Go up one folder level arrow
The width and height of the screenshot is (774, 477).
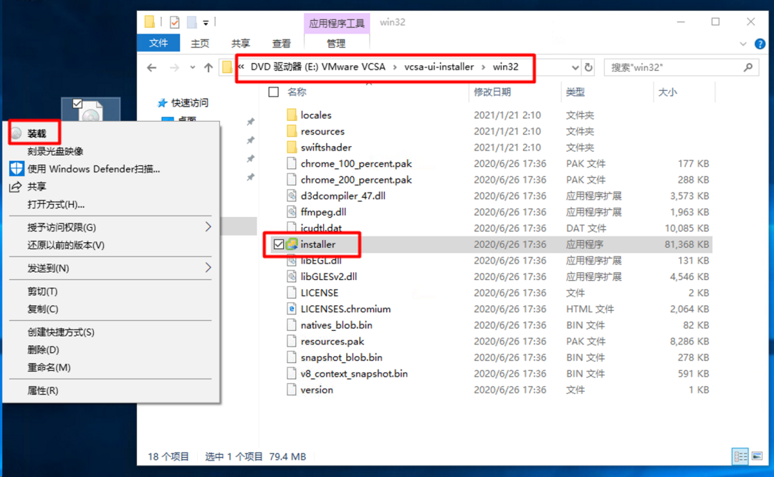pos(209,67)
